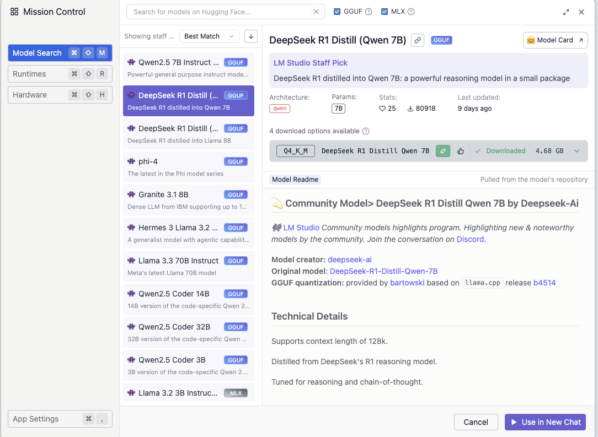Select DeepSeek R1 distilled into Llama 8B
Screen dimensions: 598x437
[189, 134]
